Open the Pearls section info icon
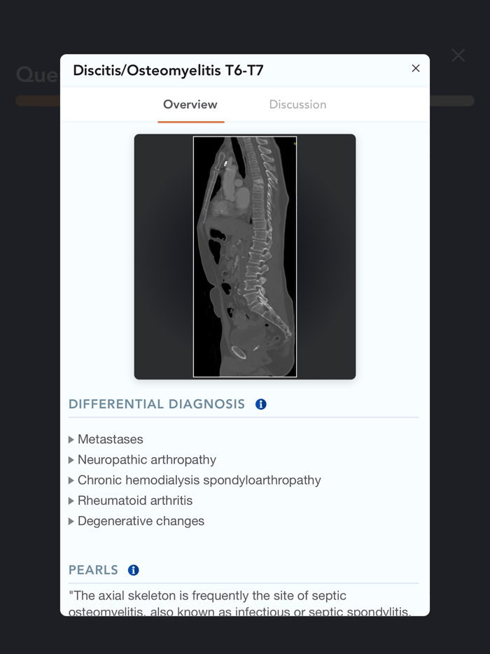 click(x=132, y=570)
